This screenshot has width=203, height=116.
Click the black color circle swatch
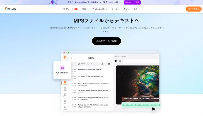point(116,61)
